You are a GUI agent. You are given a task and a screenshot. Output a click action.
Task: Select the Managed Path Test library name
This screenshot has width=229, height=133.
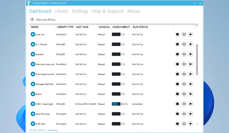45,84
